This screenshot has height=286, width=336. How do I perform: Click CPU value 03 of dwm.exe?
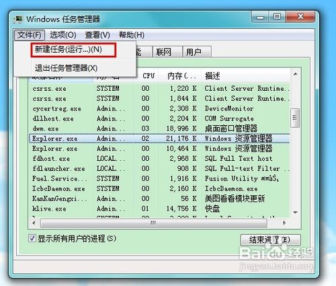pyautogui.click(x=145, y=129)
